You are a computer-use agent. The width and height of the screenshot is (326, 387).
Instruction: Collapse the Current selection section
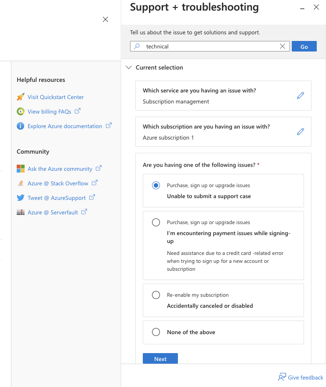(129, 67)
